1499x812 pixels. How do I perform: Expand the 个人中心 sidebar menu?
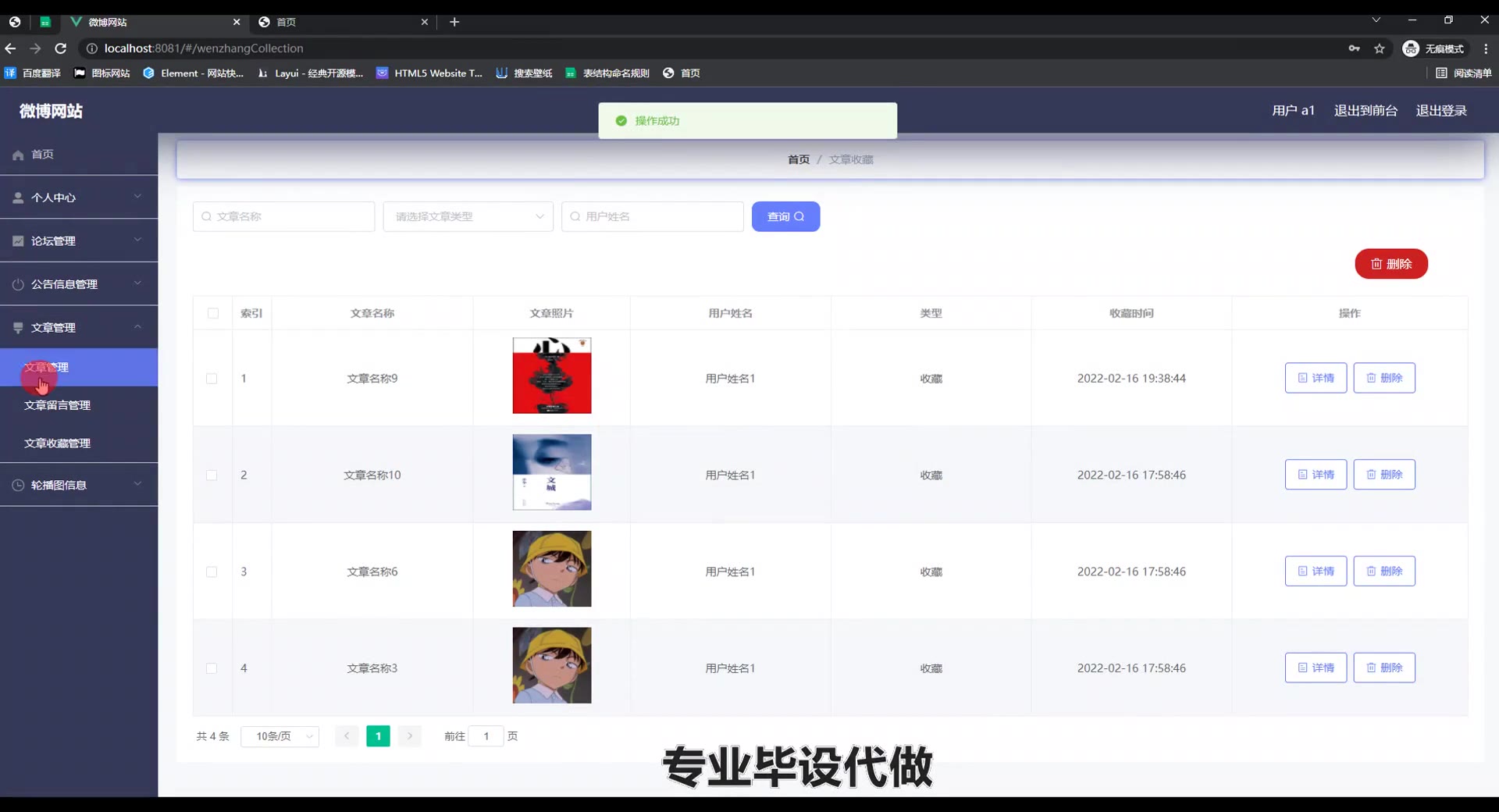click(x=78, y=198)
